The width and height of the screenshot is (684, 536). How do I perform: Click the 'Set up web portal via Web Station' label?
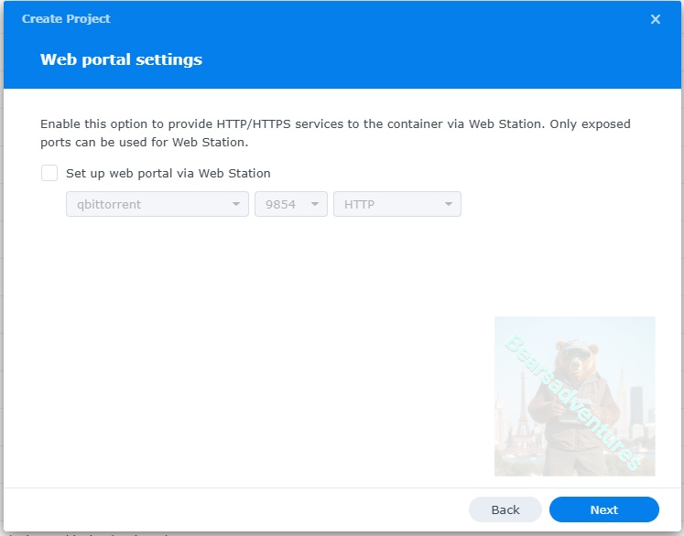click(x=168, y=173)
